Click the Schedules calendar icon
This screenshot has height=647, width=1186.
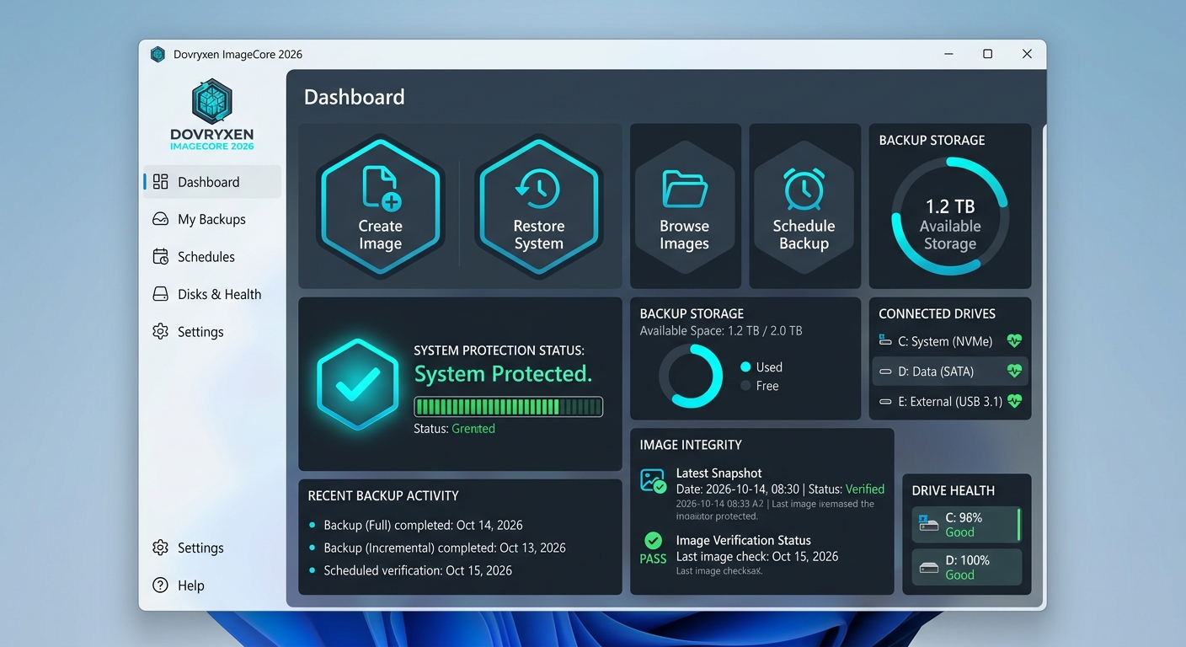coord(160,257)
